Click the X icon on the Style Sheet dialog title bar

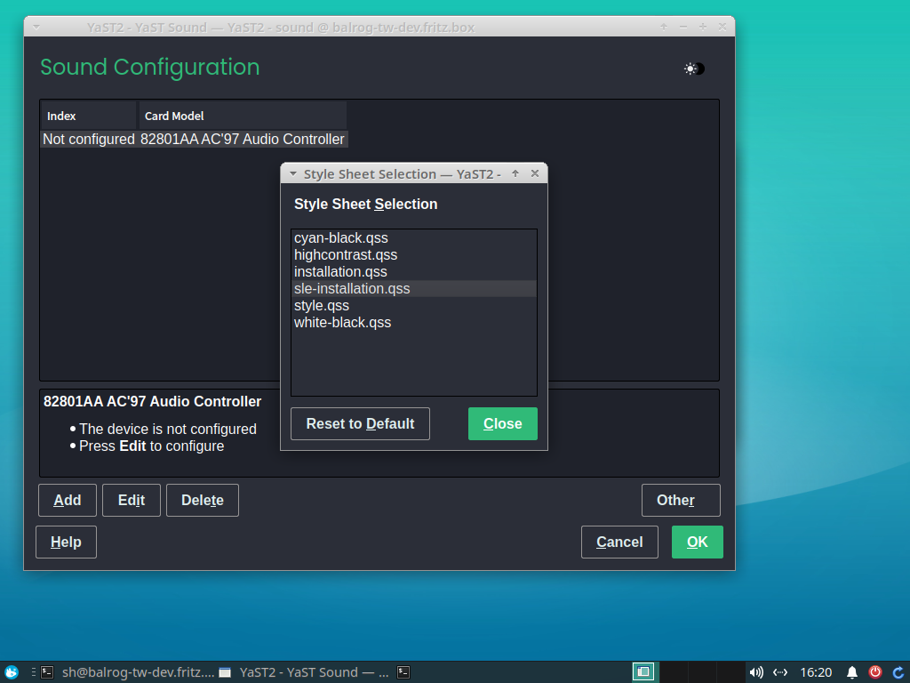point(535,173)
